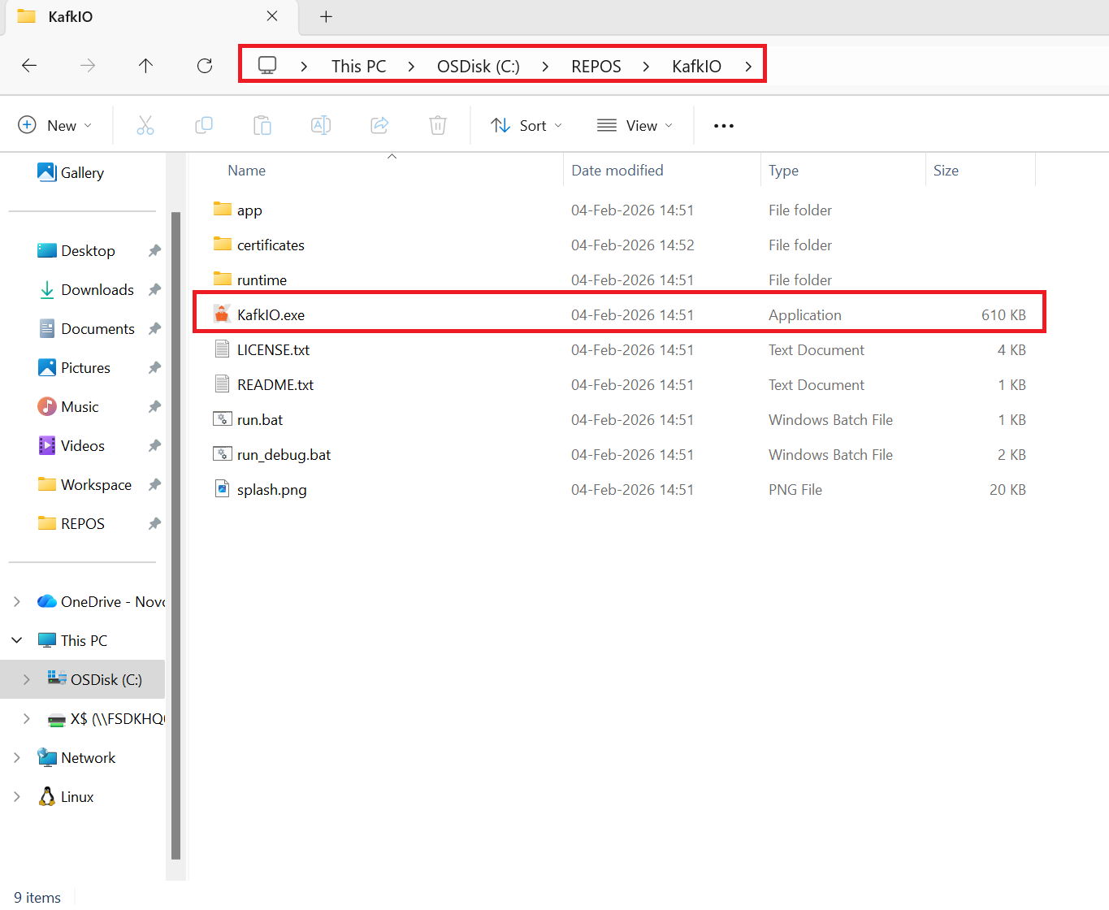
Task: Go up one folder level
Action: point(145,66)
